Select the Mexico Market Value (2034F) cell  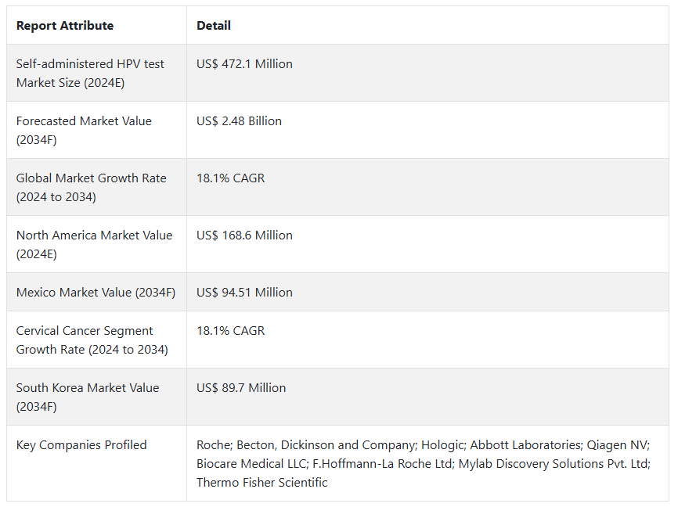(96, 293)
